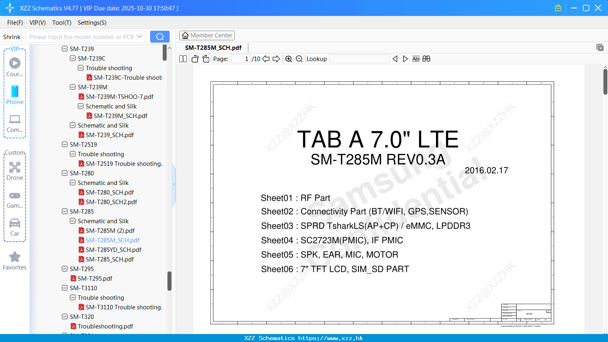This screenshot has width=608, height=342.
Task: Select the Drone category icon
Action: pyautogui.click(x=15, y=171)
